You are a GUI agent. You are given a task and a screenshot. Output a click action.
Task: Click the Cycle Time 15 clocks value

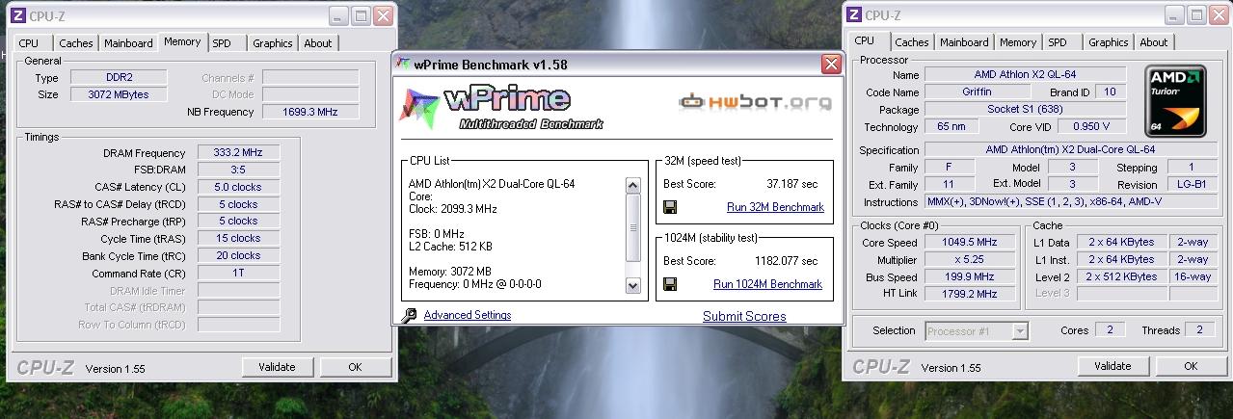coord(237,238)
